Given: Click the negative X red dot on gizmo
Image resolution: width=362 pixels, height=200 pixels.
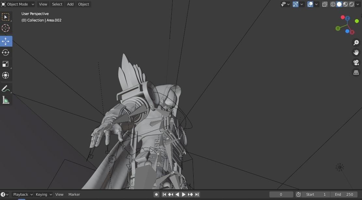Looking at the screenshot, I should [x=342, y=17].
